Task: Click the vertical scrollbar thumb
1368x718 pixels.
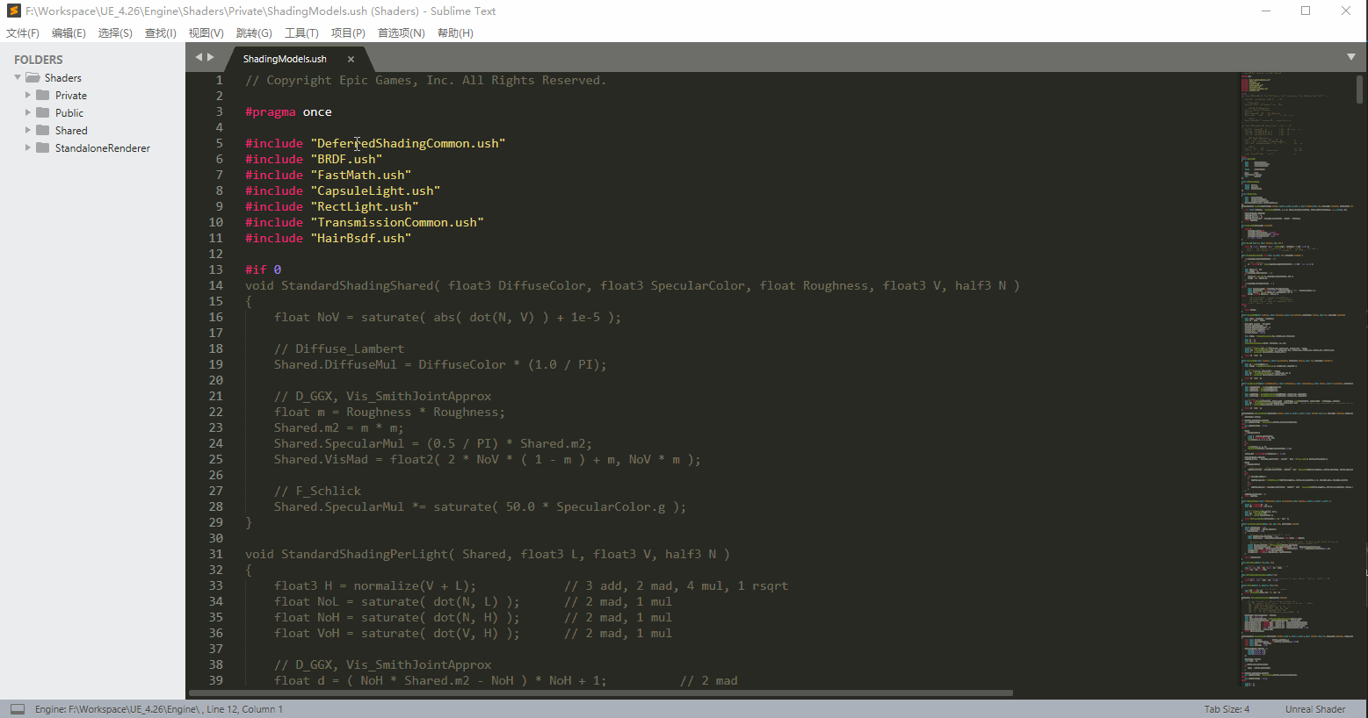Action: (1360, 89)
